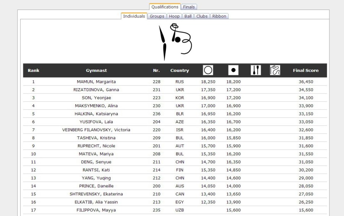
Task: Click the rhythmic gymnastics logo image
Action: click(x=175, y=42)
